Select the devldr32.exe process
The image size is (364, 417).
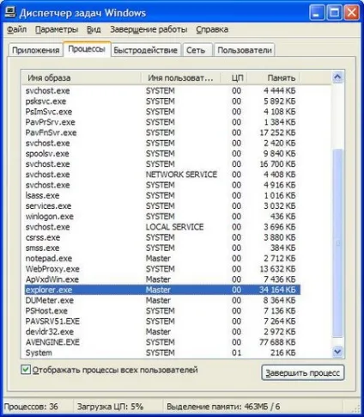click(x=162, y=332)
